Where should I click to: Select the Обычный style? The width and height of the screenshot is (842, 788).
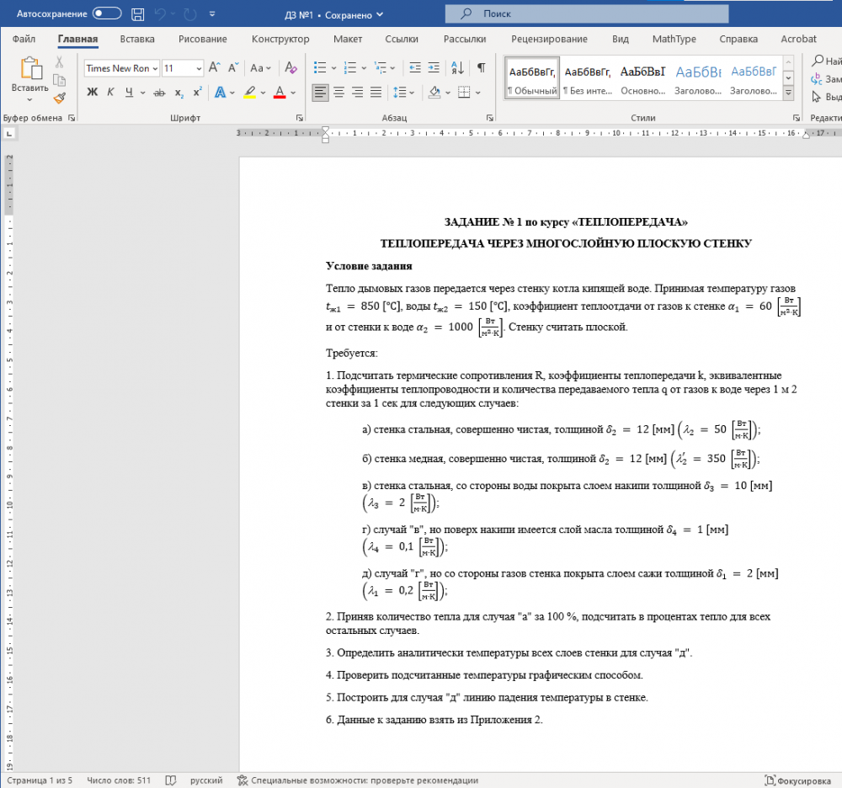point(532,78)
